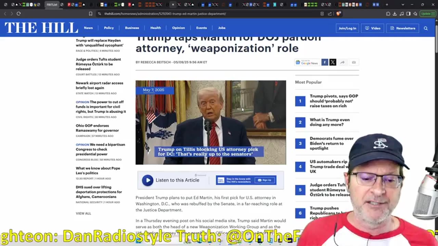Open 'Newark airport radar access' story
The width and height of the screenshot is (438, 246).
click(x=100, y=85)
